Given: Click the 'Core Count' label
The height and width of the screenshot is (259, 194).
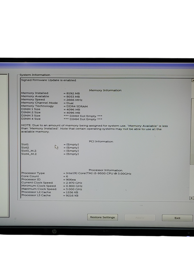Looking at the screenshot, I should click(x=30, y=176).
